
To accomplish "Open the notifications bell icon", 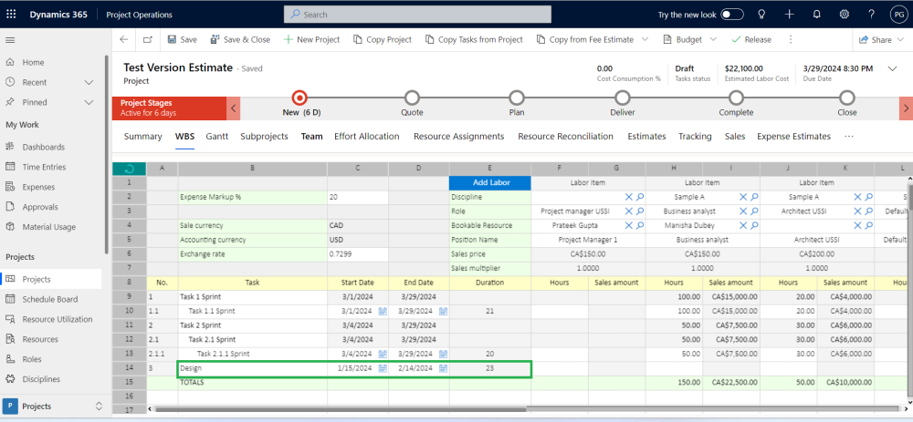I will click(816, 15).
